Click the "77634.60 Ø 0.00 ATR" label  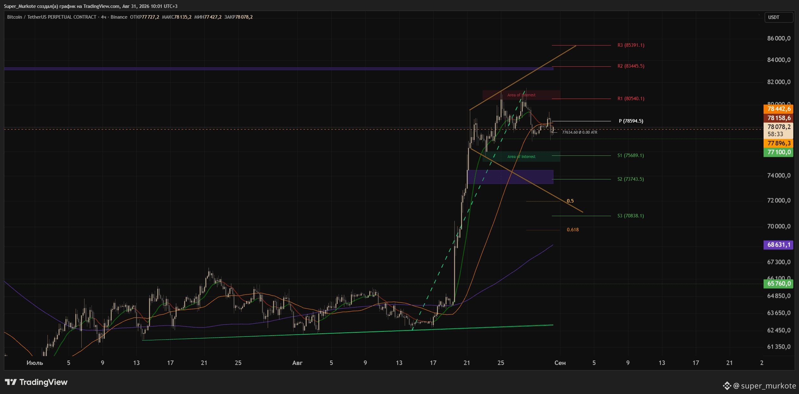(579, 132)
